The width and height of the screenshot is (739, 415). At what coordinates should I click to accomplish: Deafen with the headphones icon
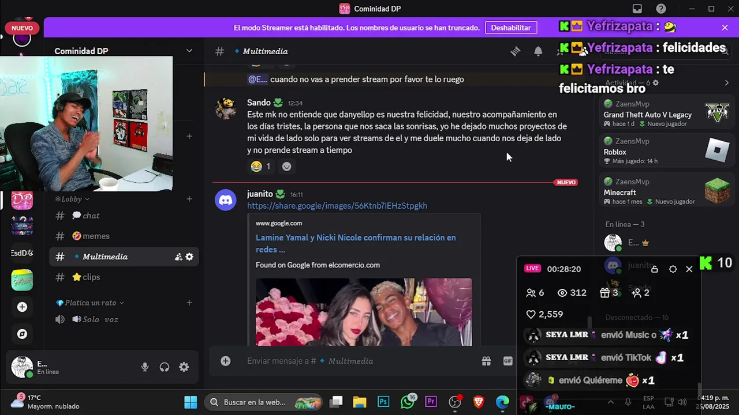coord(165,367)
